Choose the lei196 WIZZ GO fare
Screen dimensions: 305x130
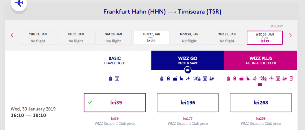pyautogui.click(x=188, y=103)
